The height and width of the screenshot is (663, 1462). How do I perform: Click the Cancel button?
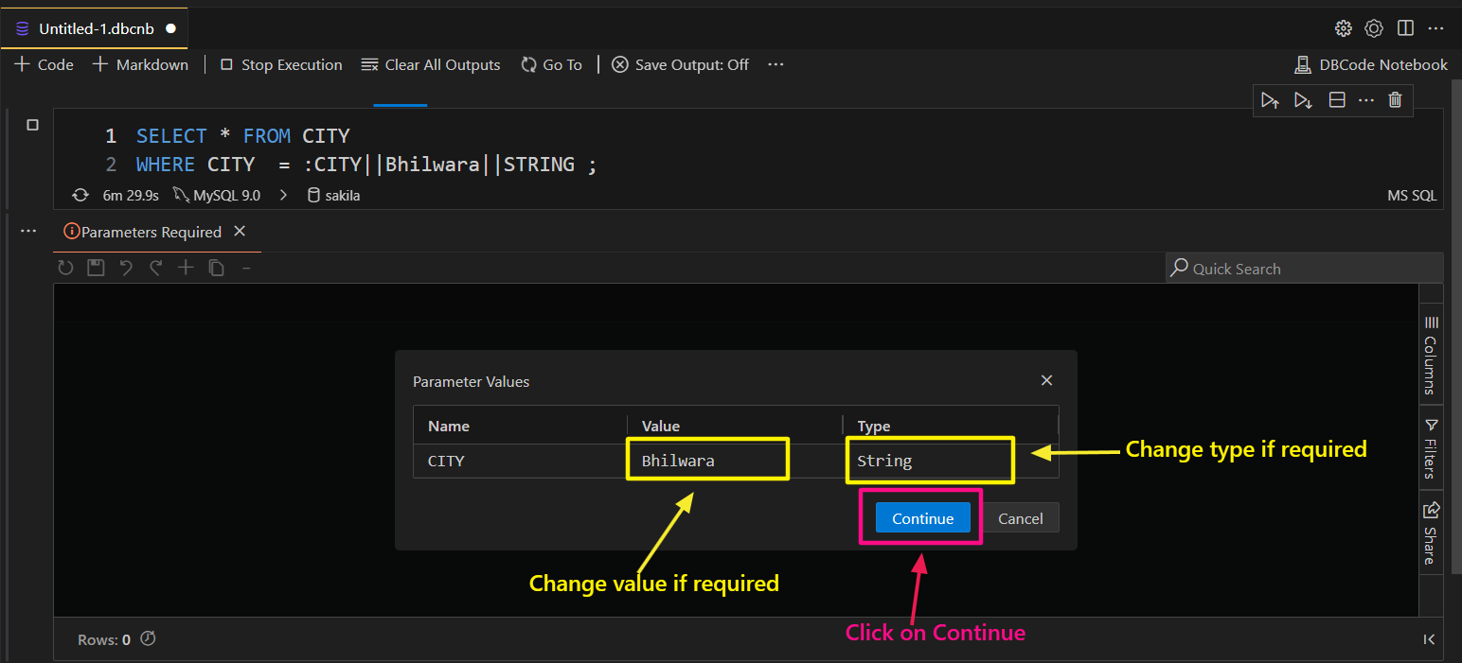(x=1020, y=517)
